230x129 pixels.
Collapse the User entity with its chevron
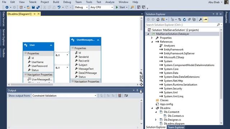tap(51, 45)
